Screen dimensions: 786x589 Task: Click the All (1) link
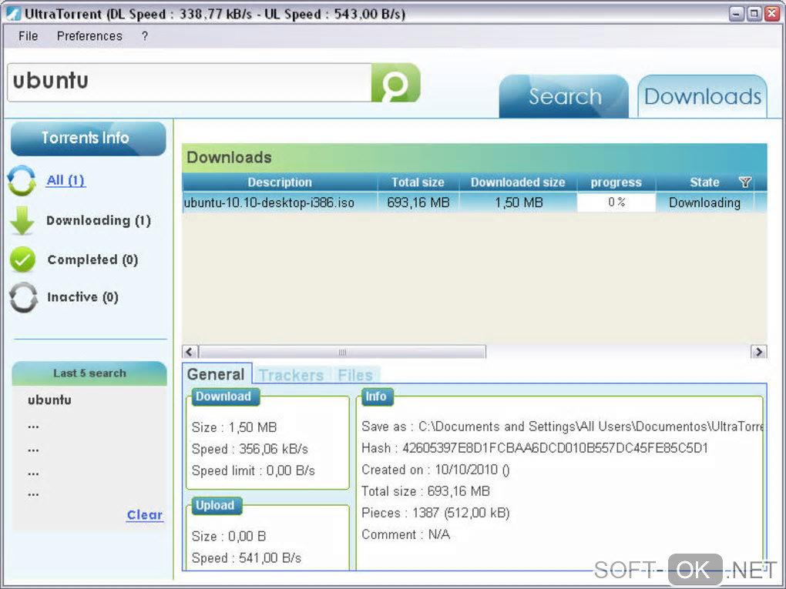pyautogui.click(x=65, y=180)
